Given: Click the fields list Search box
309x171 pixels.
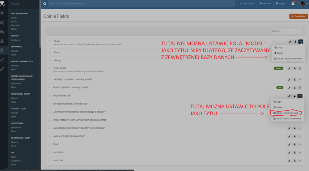Looking at the screenshot, I should coord(287,31).
